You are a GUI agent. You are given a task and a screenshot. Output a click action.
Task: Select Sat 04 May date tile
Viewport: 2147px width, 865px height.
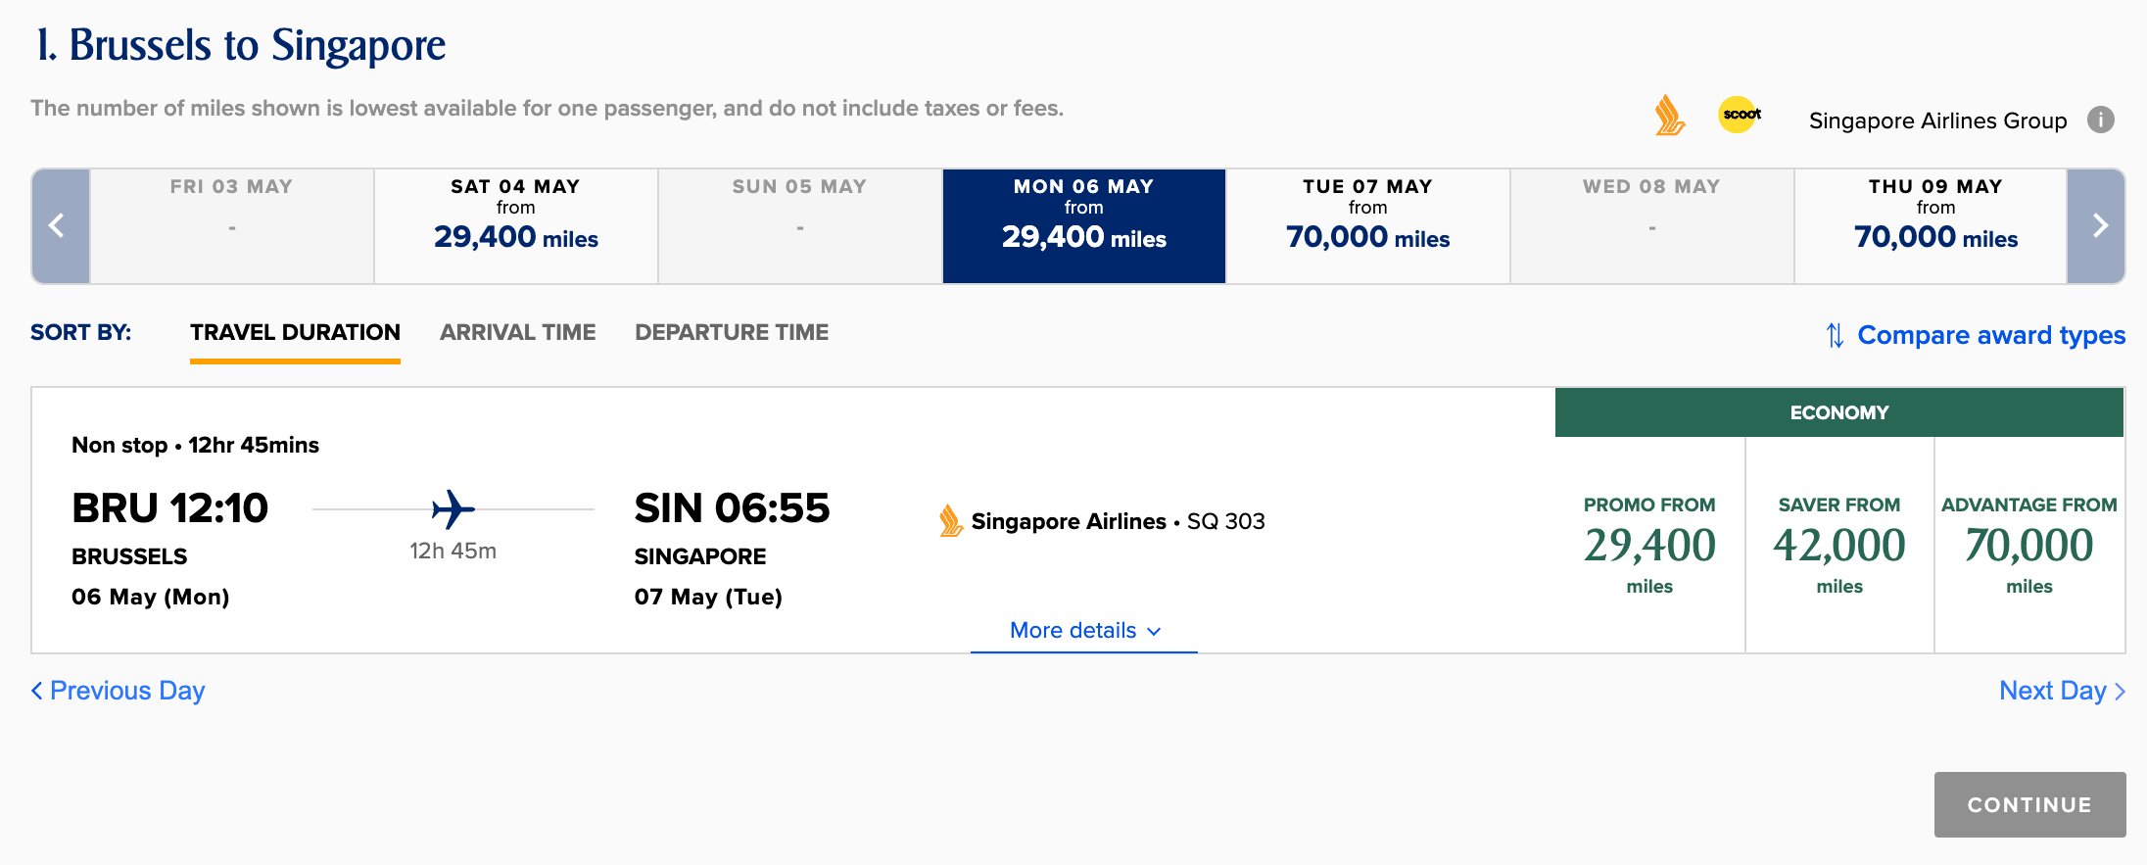pyautogui.click(x=515, y=226)
